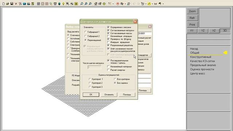Click the table-with-pencil toolbar icon
Image resolution: width=233 pixels, height=131 pixels.
pyautogui.click(x=122, y=4)
